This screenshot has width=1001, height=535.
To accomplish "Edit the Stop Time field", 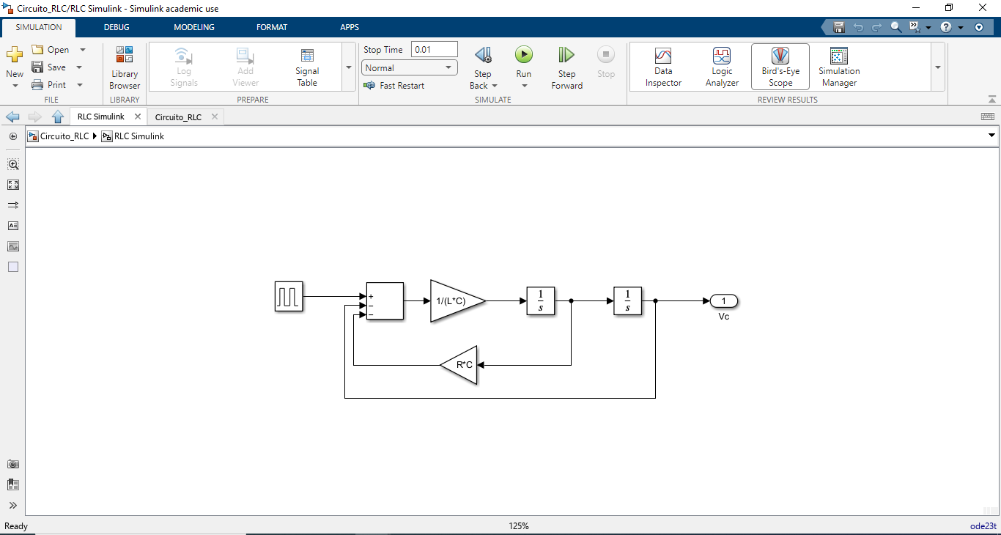I will (434, 49).
